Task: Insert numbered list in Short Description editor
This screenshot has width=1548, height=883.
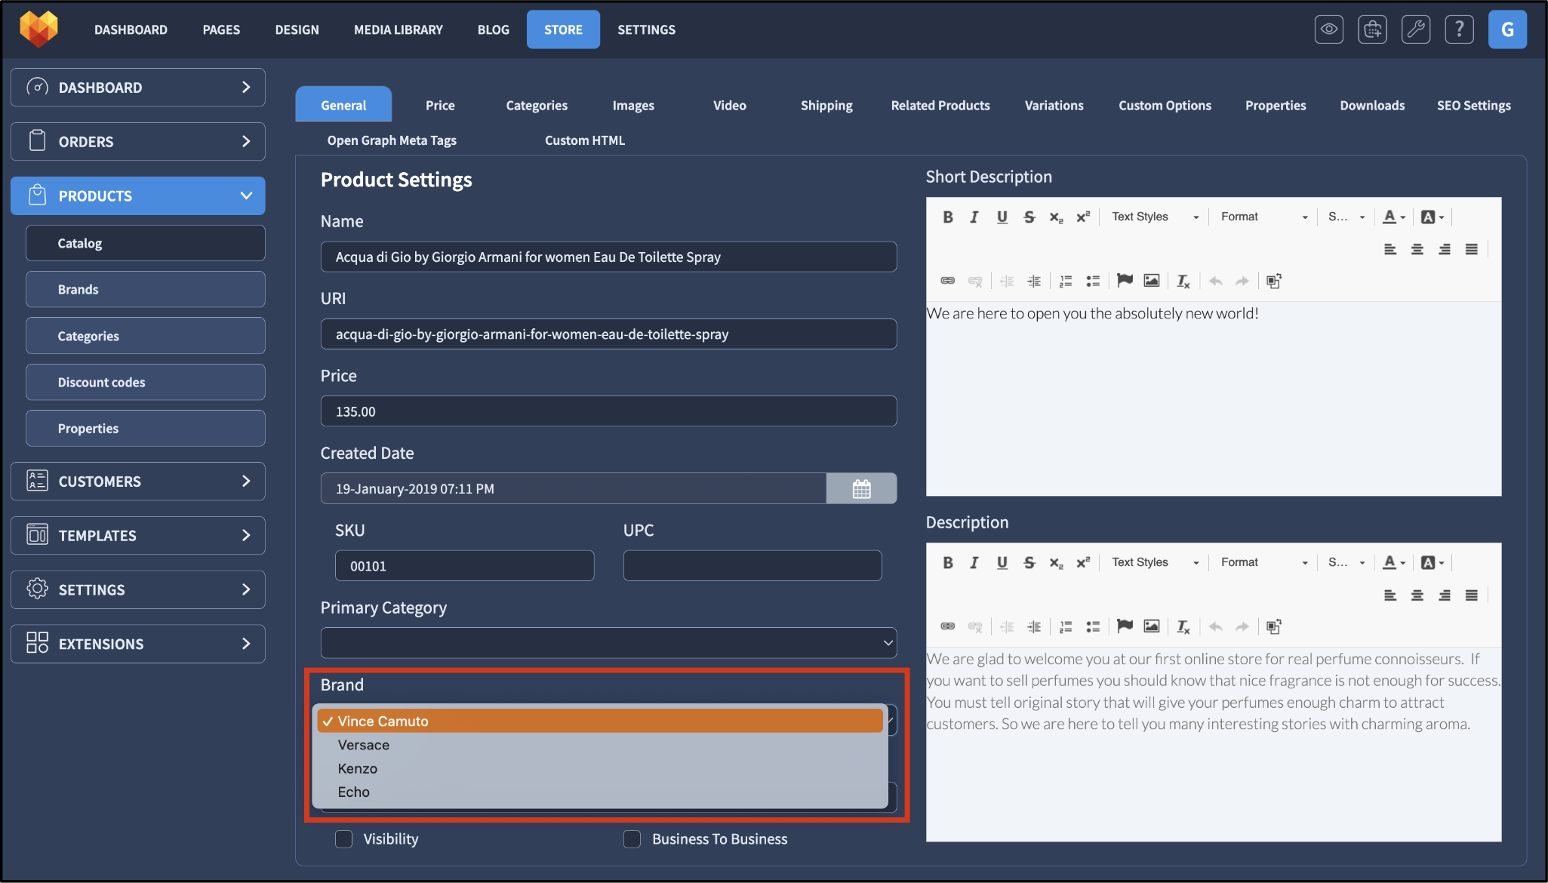Action: pos(1066,281)
